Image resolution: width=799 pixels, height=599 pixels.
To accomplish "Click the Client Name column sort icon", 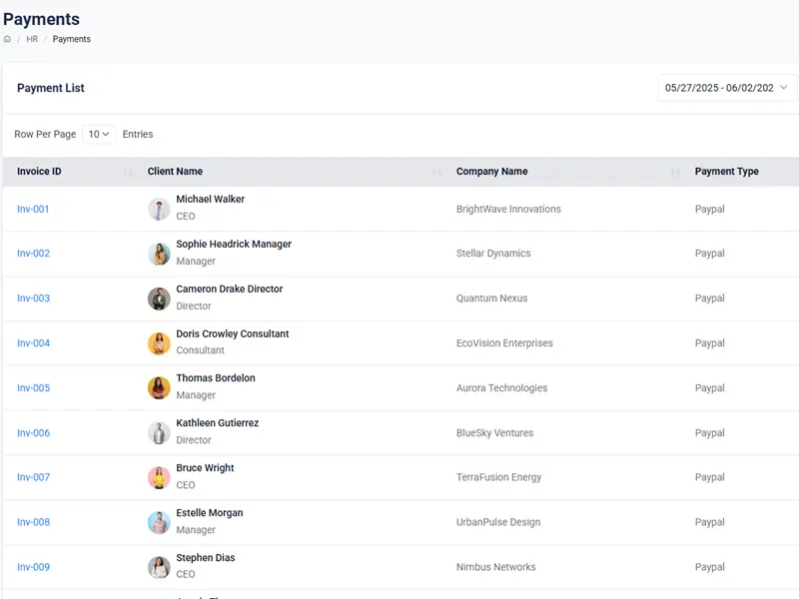I will tap(436, 172).
